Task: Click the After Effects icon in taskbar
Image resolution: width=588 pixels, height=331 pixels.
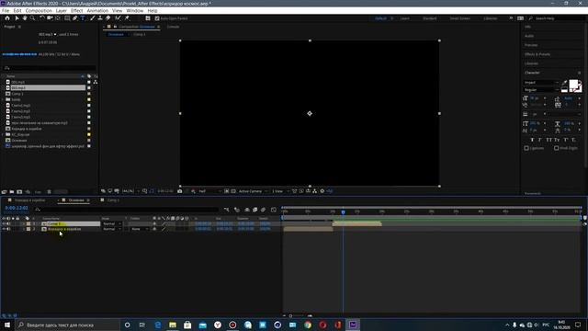Action: point(353,325)
